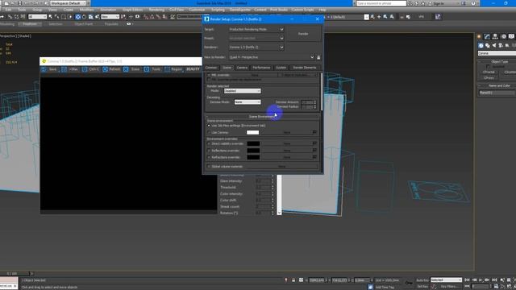Click the Rectangular Selection Region tool

[x=64, y=17]
